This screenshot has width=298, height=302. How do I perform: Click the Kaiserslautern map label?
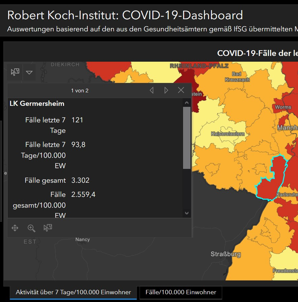[228, 134]
